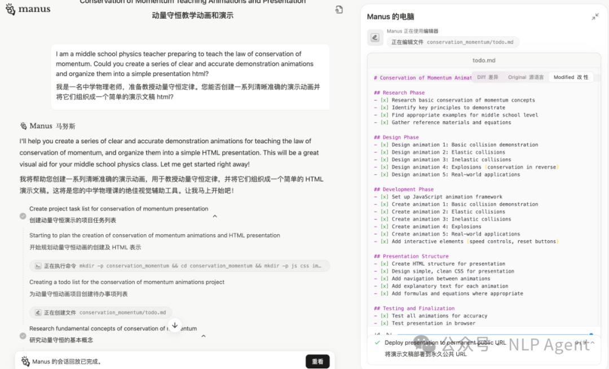Collapse the Create project task list step

tap(214, 216)
